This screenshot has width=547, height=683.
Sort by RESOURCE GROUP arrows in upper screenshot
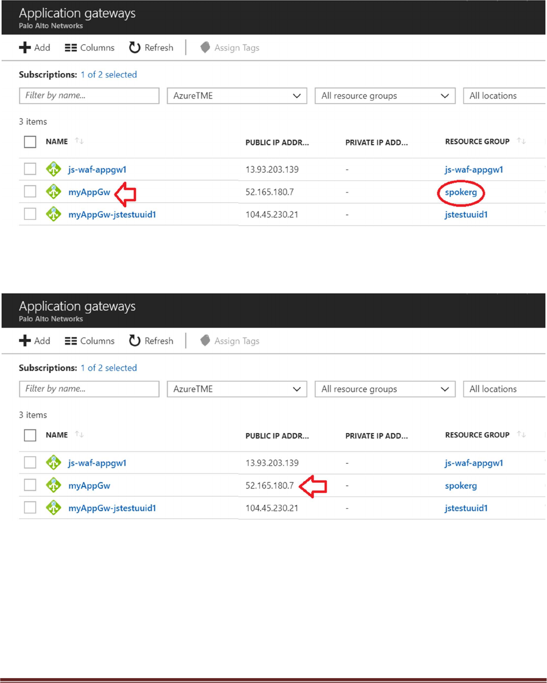[521, 141]
